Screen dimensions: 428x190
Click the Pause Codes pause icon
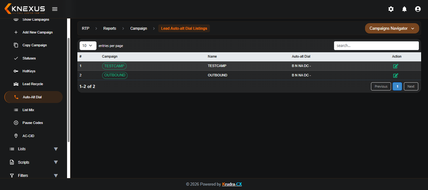click(16, 123)
